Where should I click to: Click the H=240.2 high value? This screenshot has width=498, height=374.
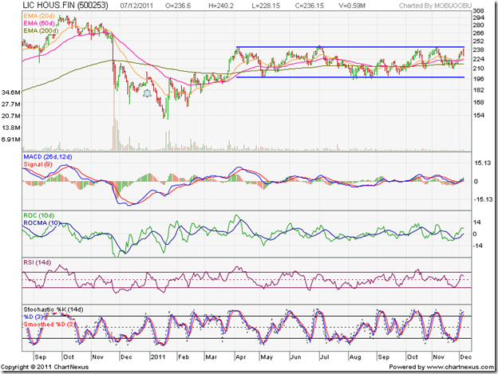[x=221, y=6]
